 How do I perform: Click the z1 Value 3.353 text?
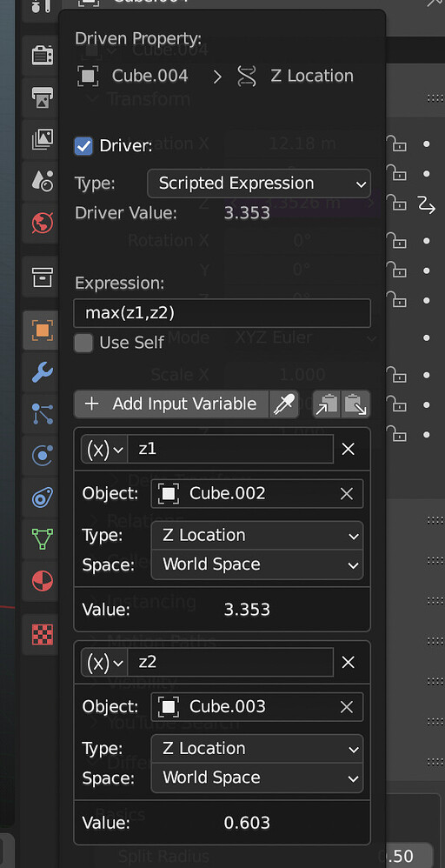[x=247, y=610]
